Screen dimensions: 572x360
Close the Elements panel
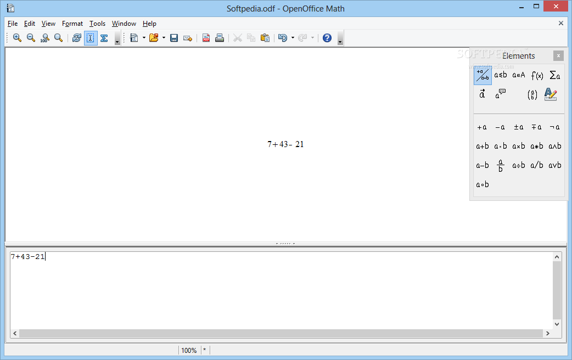558,56
